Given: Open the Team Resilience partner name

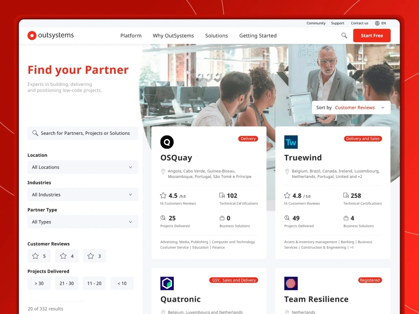Looking at the screenshot, I should click(x=316, y=299).
